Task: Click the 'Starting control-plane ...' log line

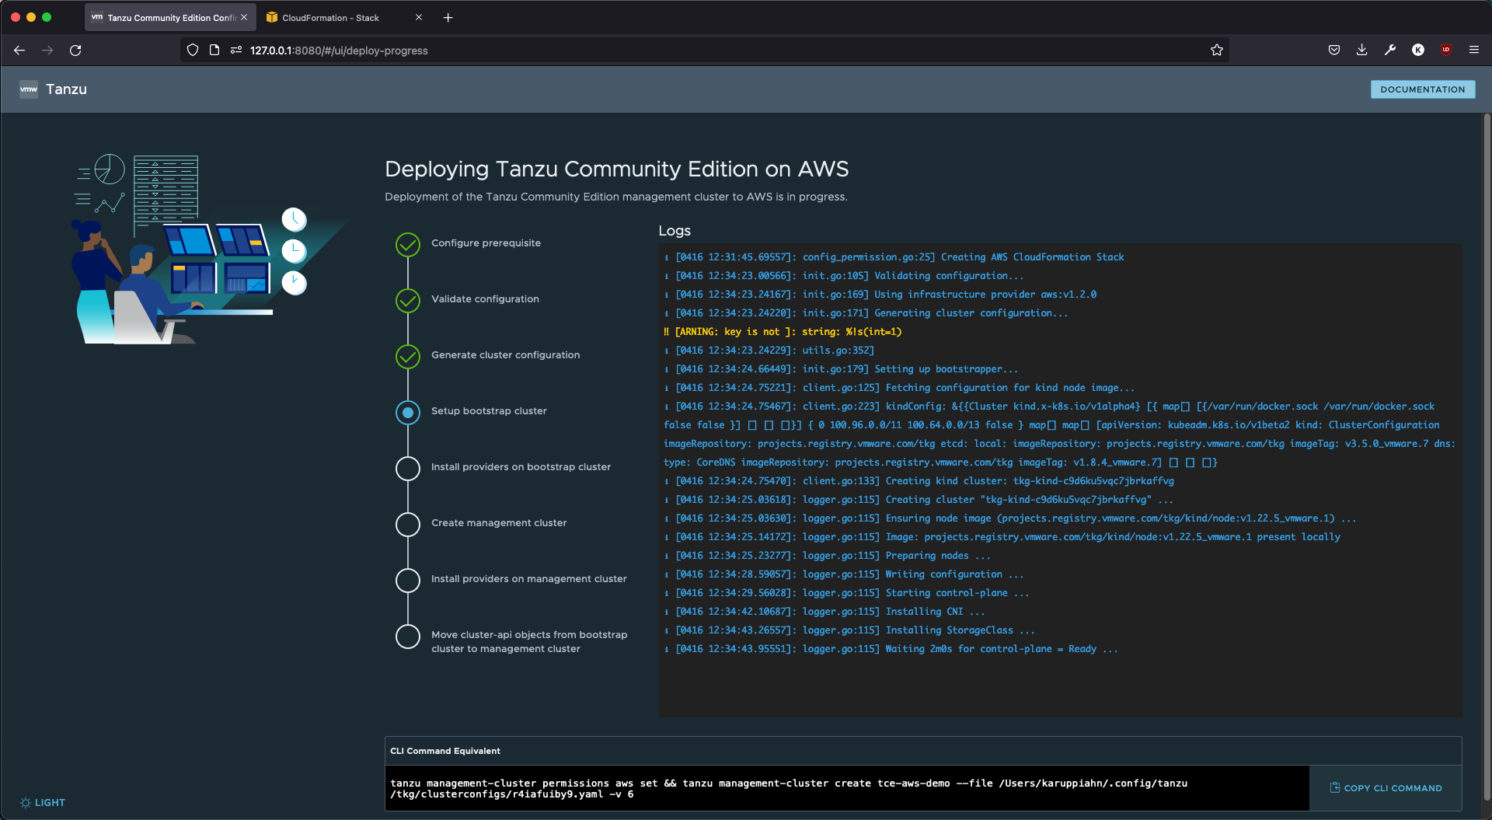Action: click(x=847, y=593)
